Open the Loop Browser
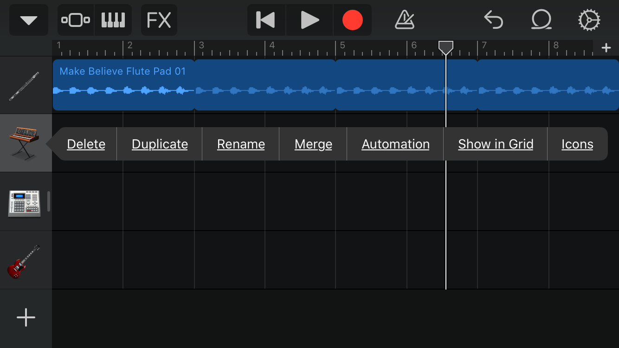The width and height of the screenshot is (619, 348). [x=541, y=20]
